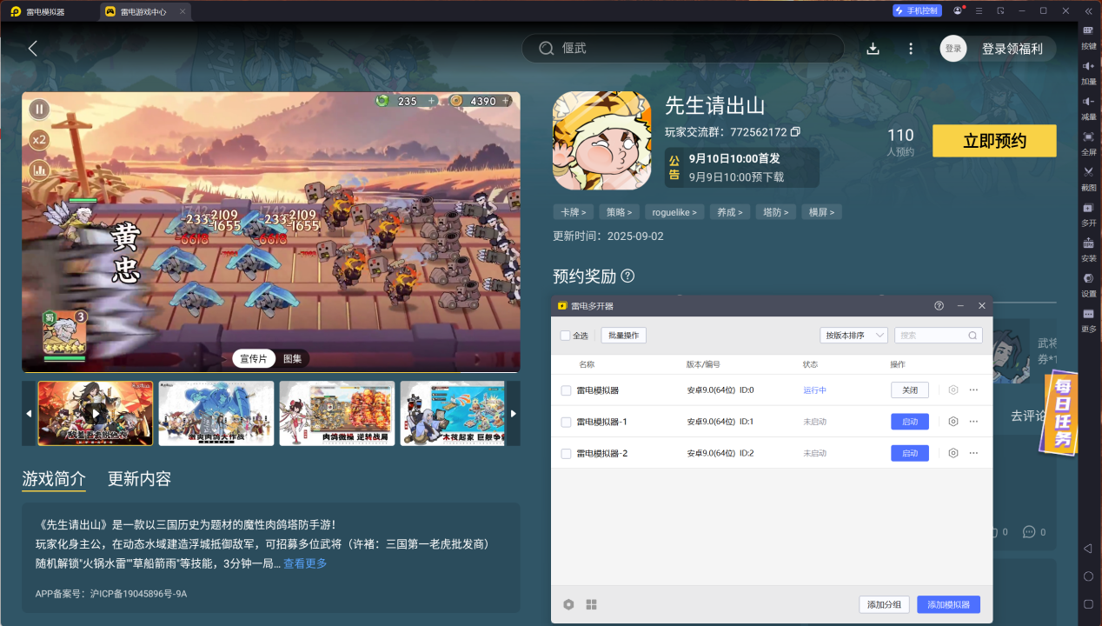
Task: Switch to the 图集 gallery tab
Action: coord(291,358)
